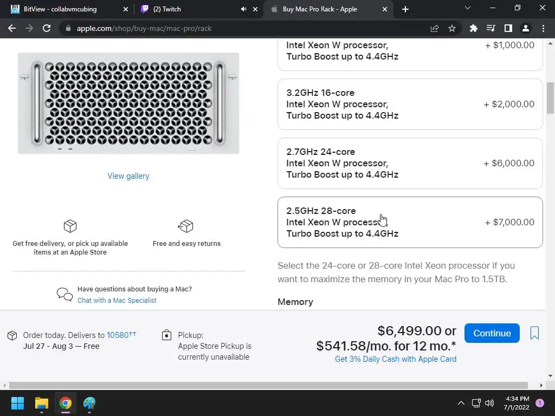Viewport: 555px width, 416px height.
Task: Click the address bar URL
Action: [144, 28]
